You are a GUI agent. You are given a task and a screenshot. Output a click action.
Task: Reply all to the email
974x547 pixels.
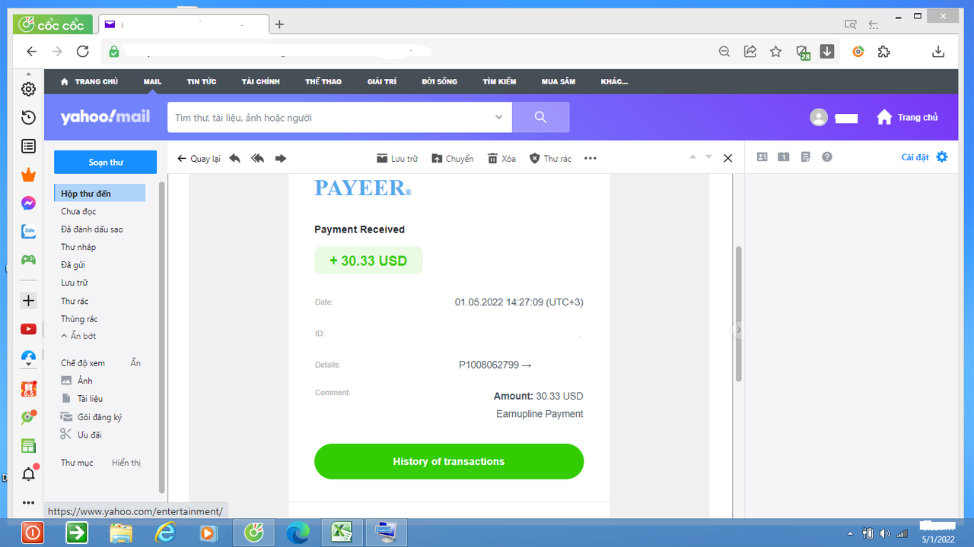(x=257, y=158)
